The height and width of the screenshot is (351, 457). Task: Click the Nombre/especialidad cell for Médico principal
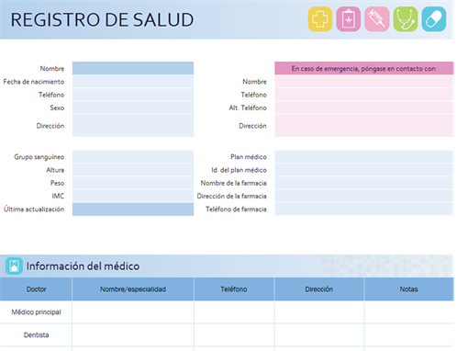(133, 312)
